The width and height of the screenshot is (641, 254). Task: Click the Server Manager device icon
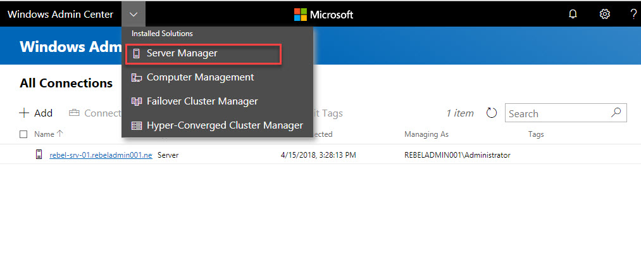click(x=137, y=54)
